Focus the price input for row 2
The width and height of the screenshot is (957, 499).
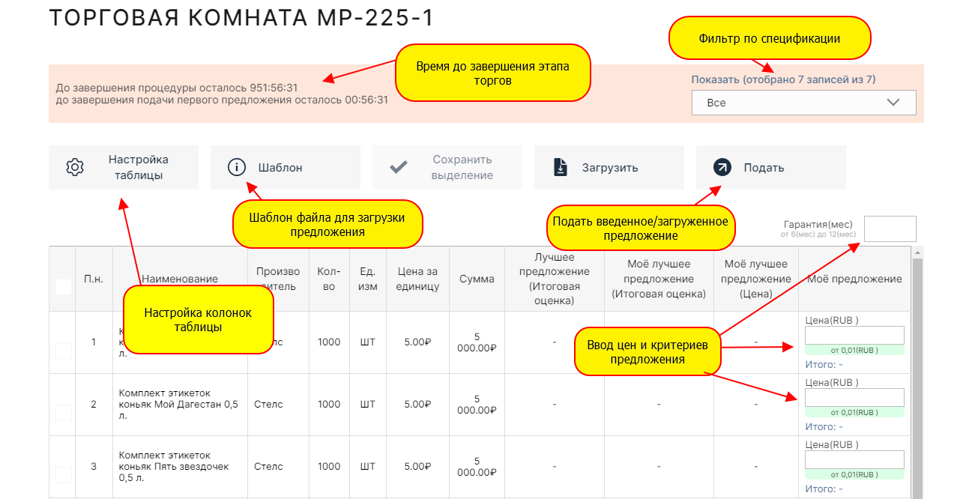click(x=854, y=397)
